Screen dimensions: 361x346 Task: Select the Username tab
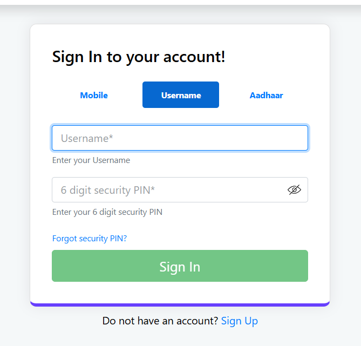pos(181,95)
